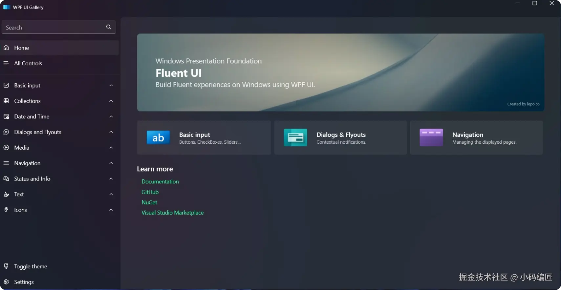This screenshot has height=290, width=561.
Task: Open the GitHub link
Action: coord(150,192)
